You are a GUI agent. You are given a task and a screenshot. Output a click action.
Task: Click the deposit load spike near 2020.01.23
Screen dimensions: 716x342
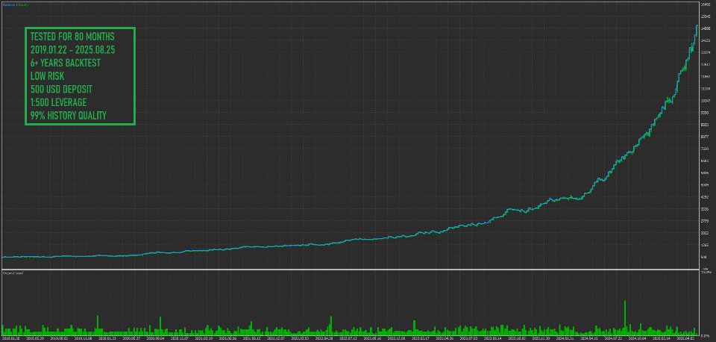[98, 324]
